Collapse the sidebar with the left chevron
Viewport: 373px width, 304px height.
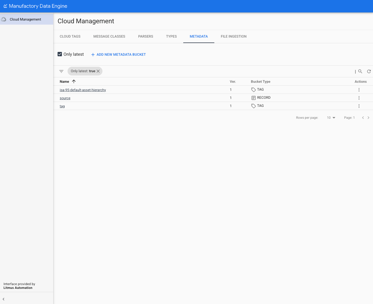[x=4, y=299]
